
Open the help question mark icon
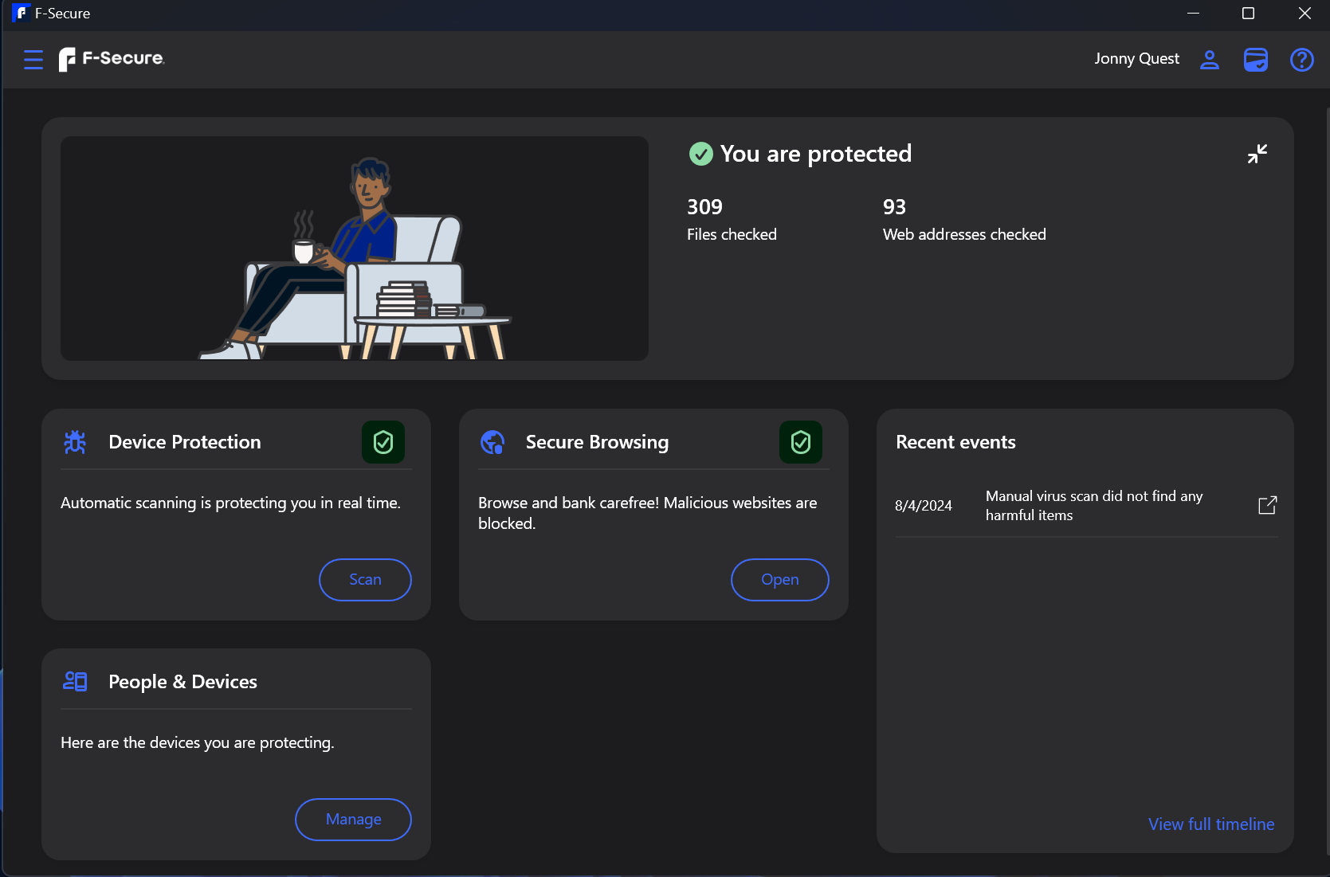1301,60
